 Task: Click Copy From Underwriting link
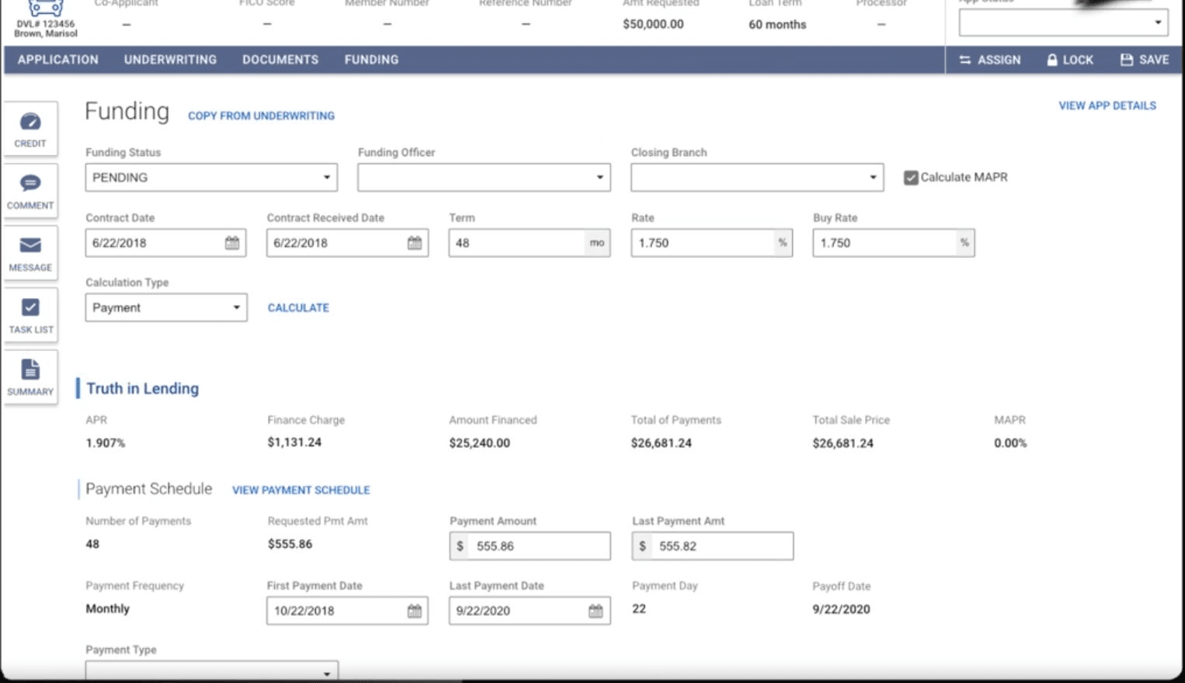(261, 116)
